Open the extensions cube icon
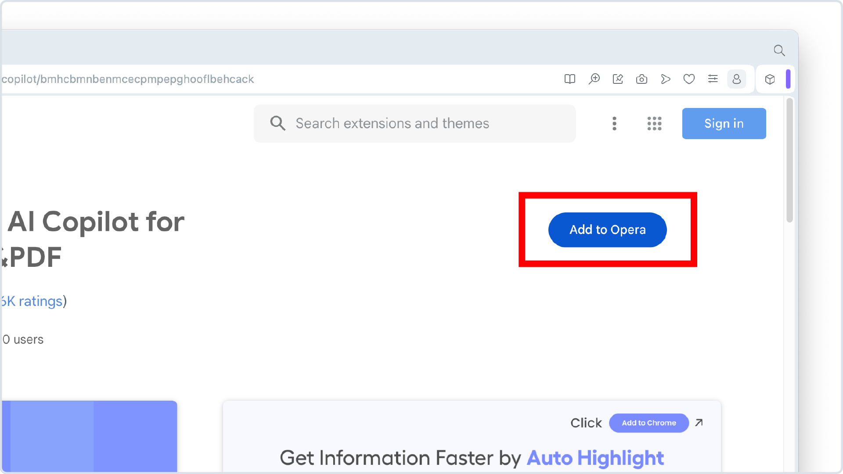 click(x=770, y=79)
